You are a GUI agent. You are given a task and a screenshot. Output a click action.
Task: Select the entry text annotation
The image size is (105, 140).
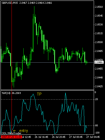coord(24,131)
